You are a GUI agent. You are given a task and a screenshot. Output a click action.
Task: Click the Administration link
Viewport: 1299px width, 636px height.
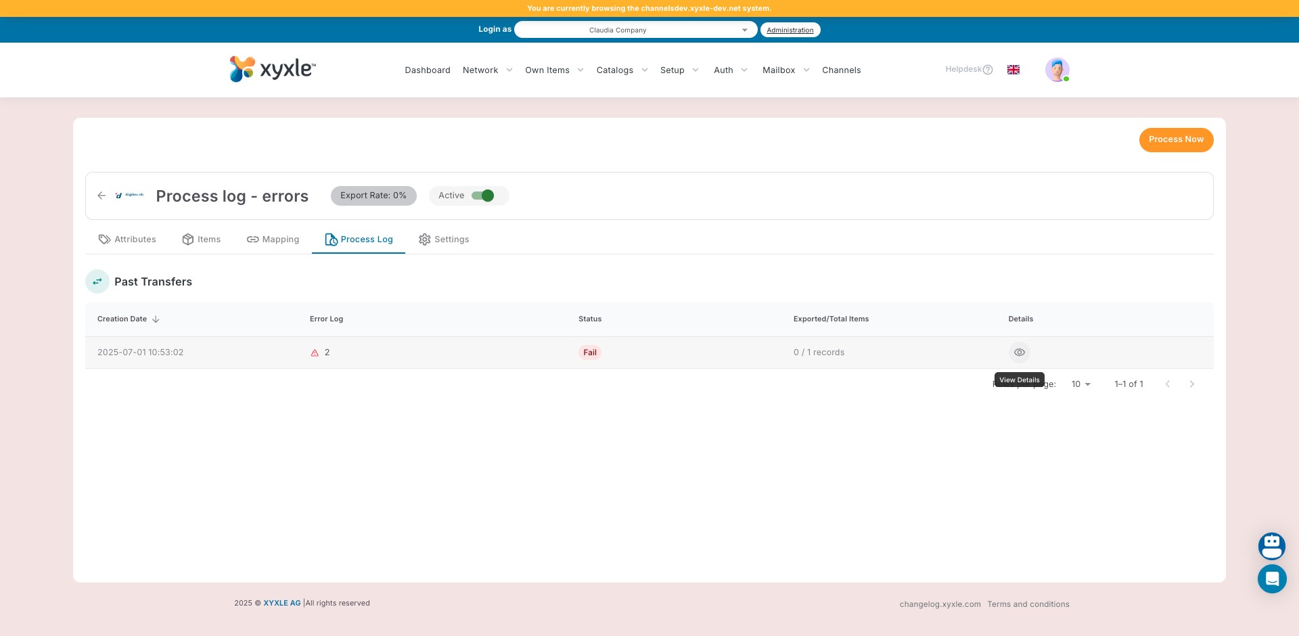pyautogui.click(x=790, y=30)
